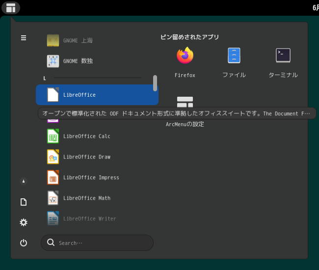Open the highlighted LibreOffice entry

coord(97,95)
